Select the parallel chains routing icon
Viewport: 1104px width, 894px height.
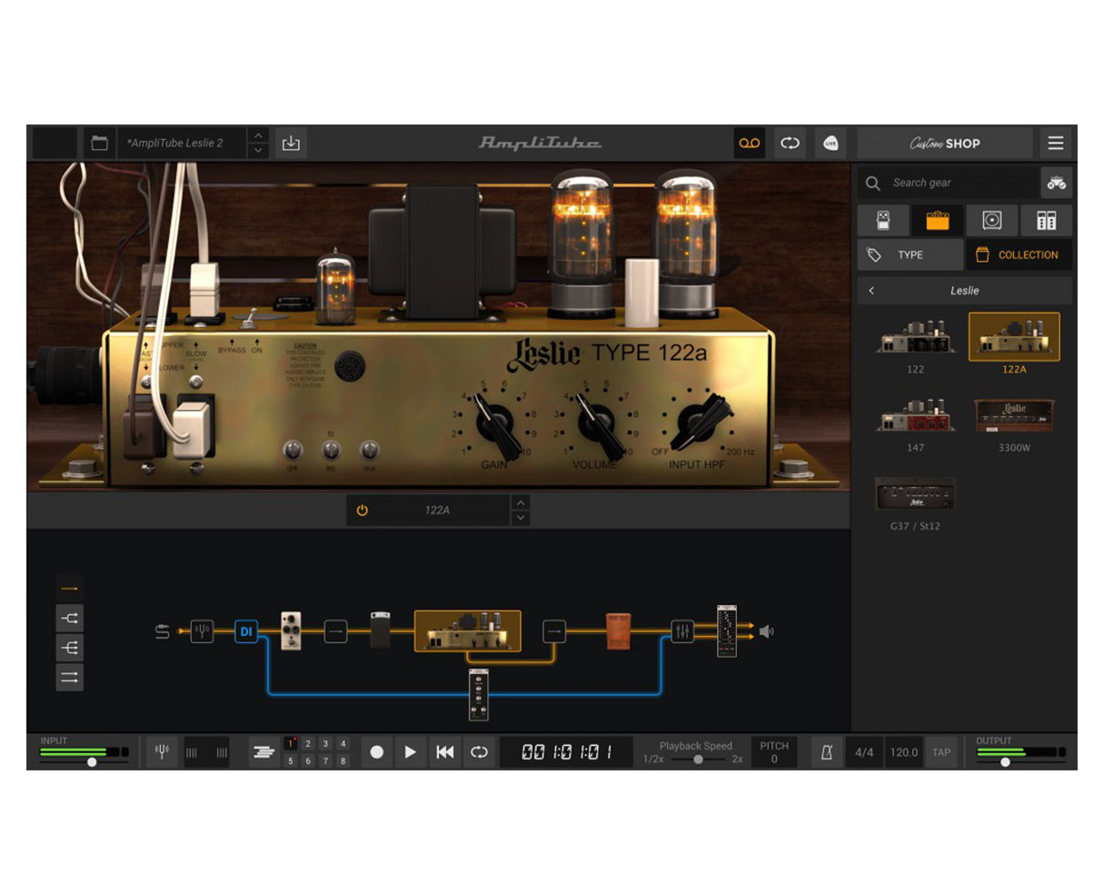69,677
